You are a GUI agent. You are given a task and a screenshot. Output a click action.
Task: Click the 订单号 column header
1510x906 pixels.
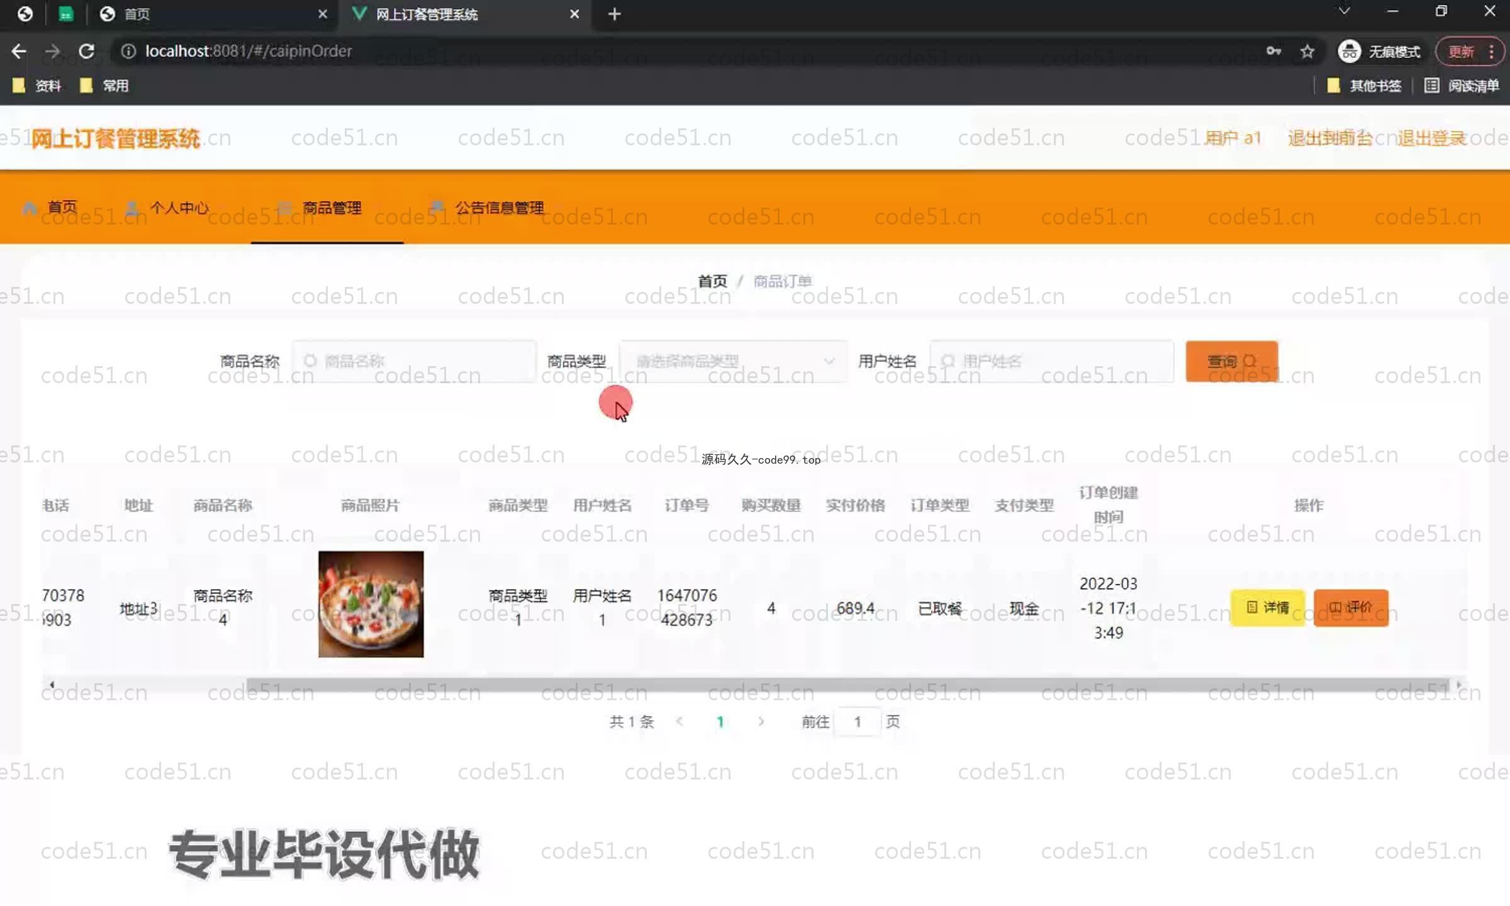coord(687,505)
